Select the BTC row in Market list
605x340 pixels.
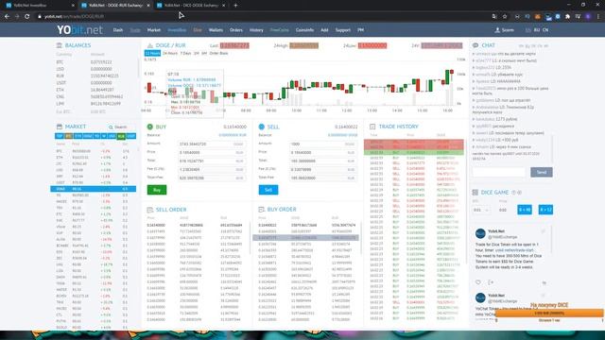[x=93, y=151]
